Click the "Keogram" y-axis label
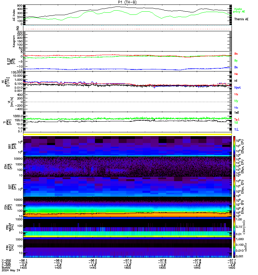Viewport: 258px width, 275px height. coord(14,41)
